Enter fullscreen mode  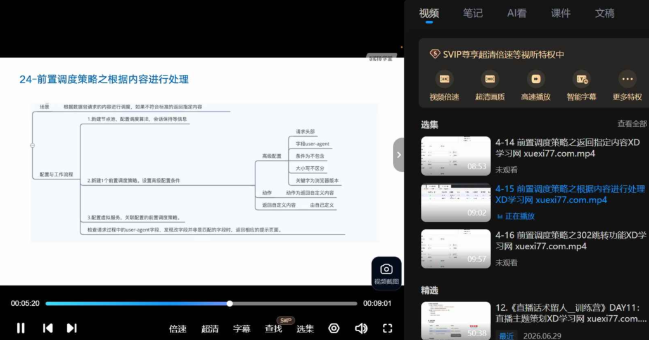tap(387, 329)
